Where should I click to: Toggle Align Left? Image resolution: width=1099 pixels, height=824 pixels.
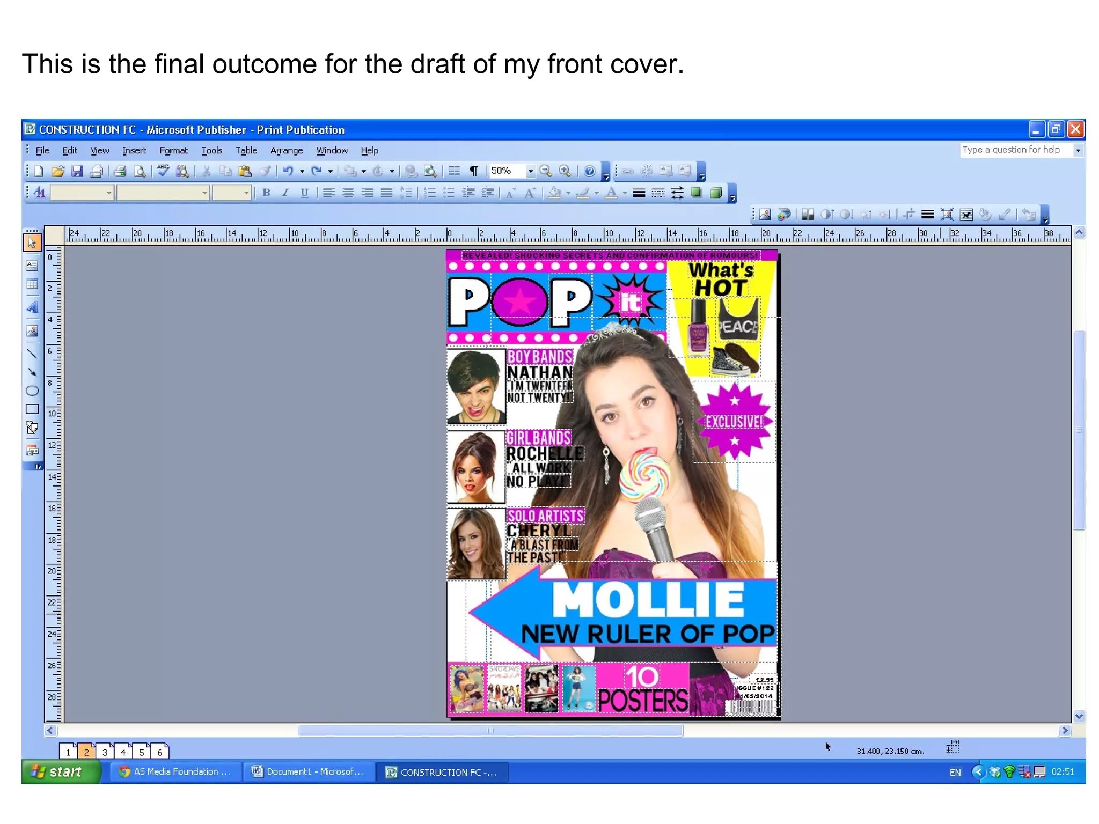tap(329, 193)
